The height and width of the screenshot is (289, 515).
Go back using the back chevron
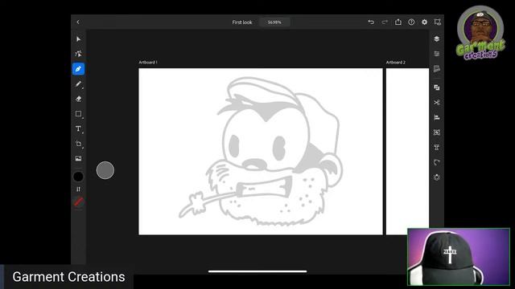pyautogui.click(x=78, y=22)
